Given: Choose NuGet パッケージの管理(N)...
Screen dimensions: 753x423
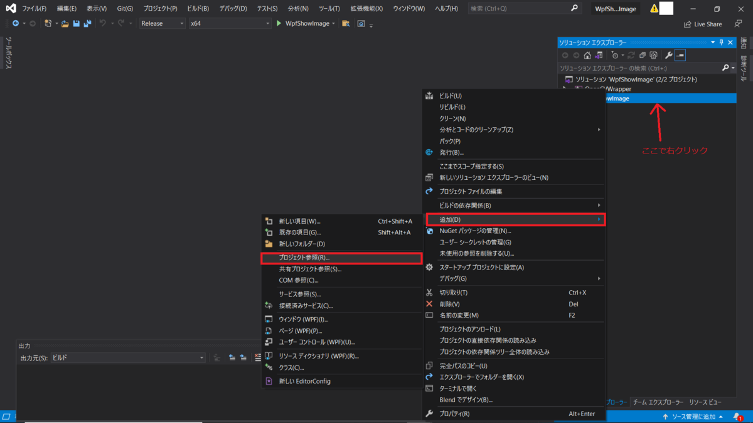Looking at the screenshot, I should click(x=514, y=231).
